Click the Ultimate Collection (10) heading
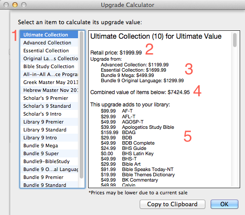The width and height of the screenshot is (245, 215). [x=156, y=36]
